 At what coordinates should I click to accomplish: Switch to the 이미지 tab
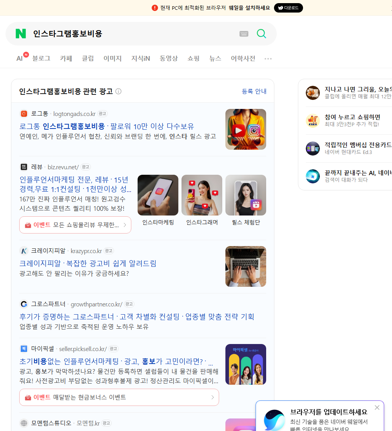coord(113,58)
